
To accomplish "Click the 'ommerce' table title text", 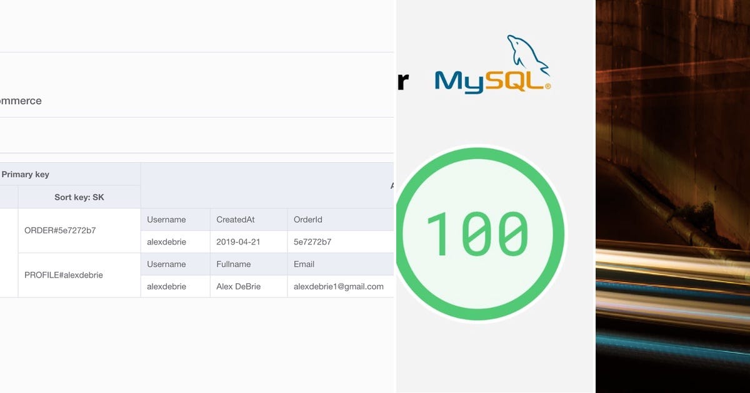I will pos(21,100).
